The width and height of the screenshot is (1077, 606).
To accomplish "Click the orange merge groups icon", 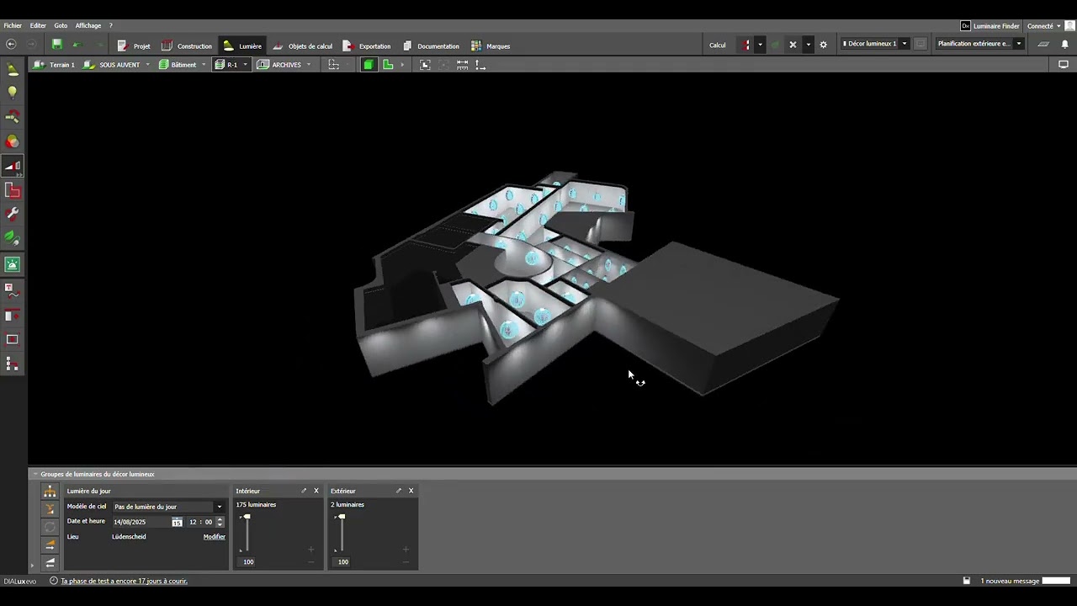I will click(50, 510).
